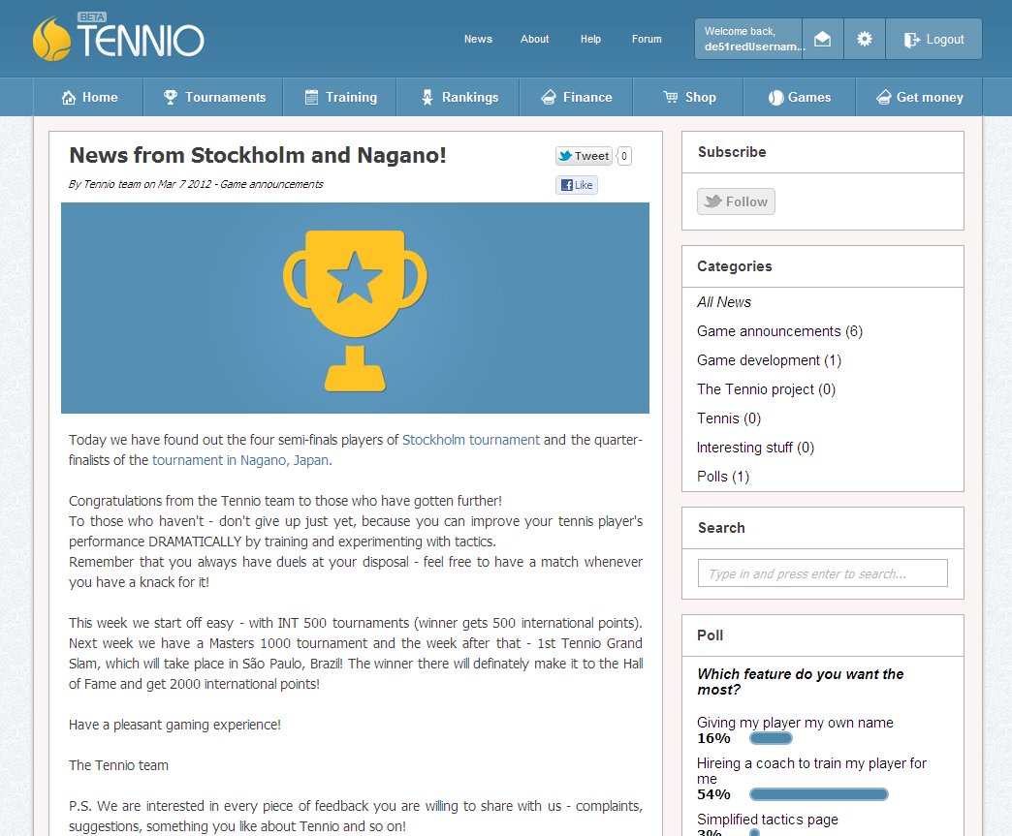Click 'Simplified tactics page' poll option
The height and width of the screenshot is (836, 1012).
click(768, 820)
